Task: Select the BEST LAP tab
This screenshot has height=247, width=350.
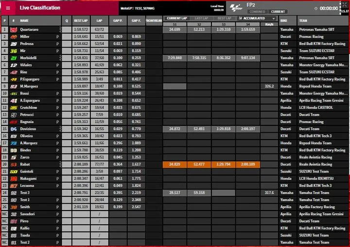Action: click(x=224, y=18)
